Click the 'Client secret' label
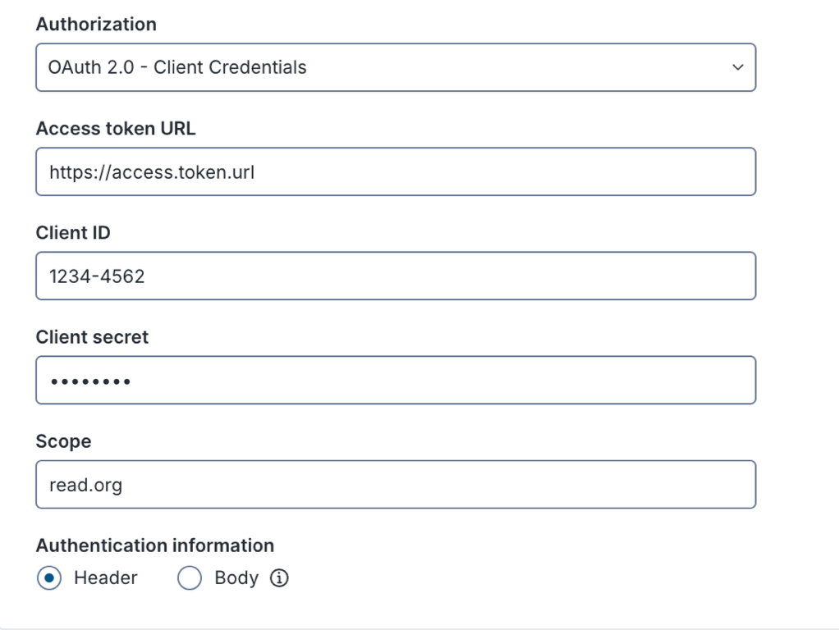This screenshot has height=630, width=839. click(92, 337)
